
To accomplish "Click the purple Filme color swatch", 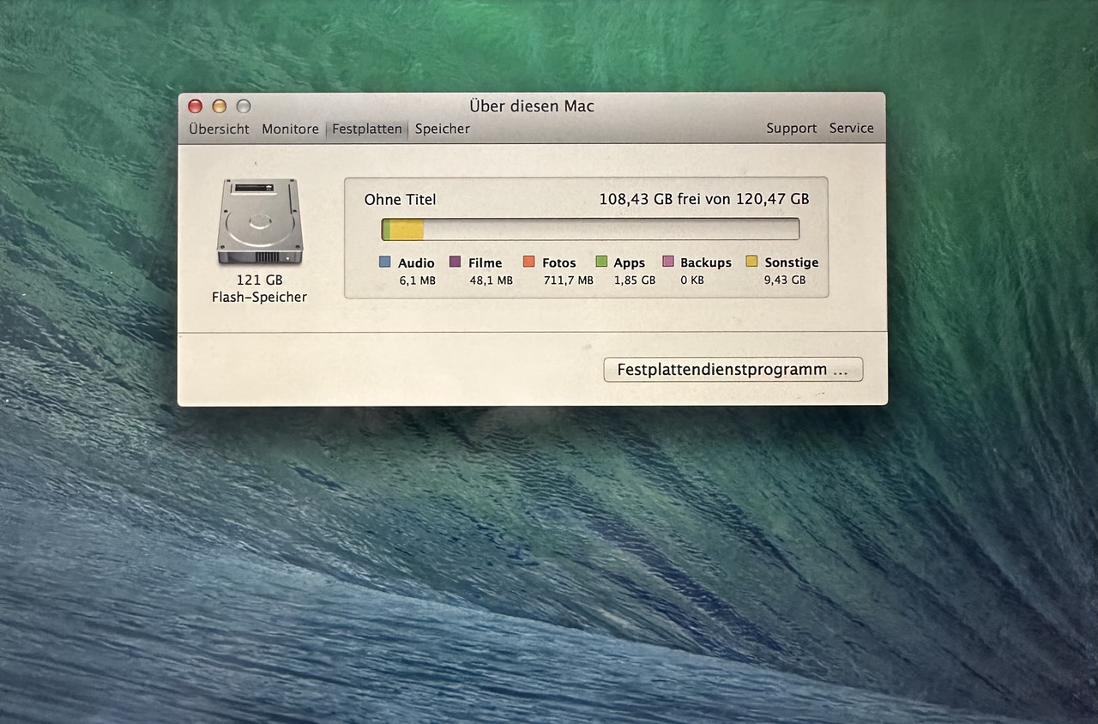I will [455, 262].
